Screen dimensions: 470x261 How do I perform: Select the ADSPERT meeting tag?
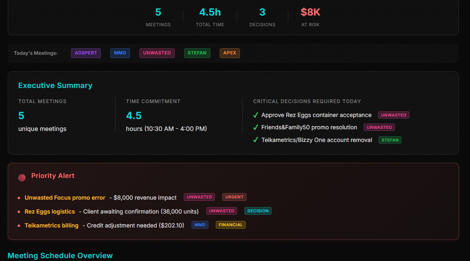click(86, 53)
